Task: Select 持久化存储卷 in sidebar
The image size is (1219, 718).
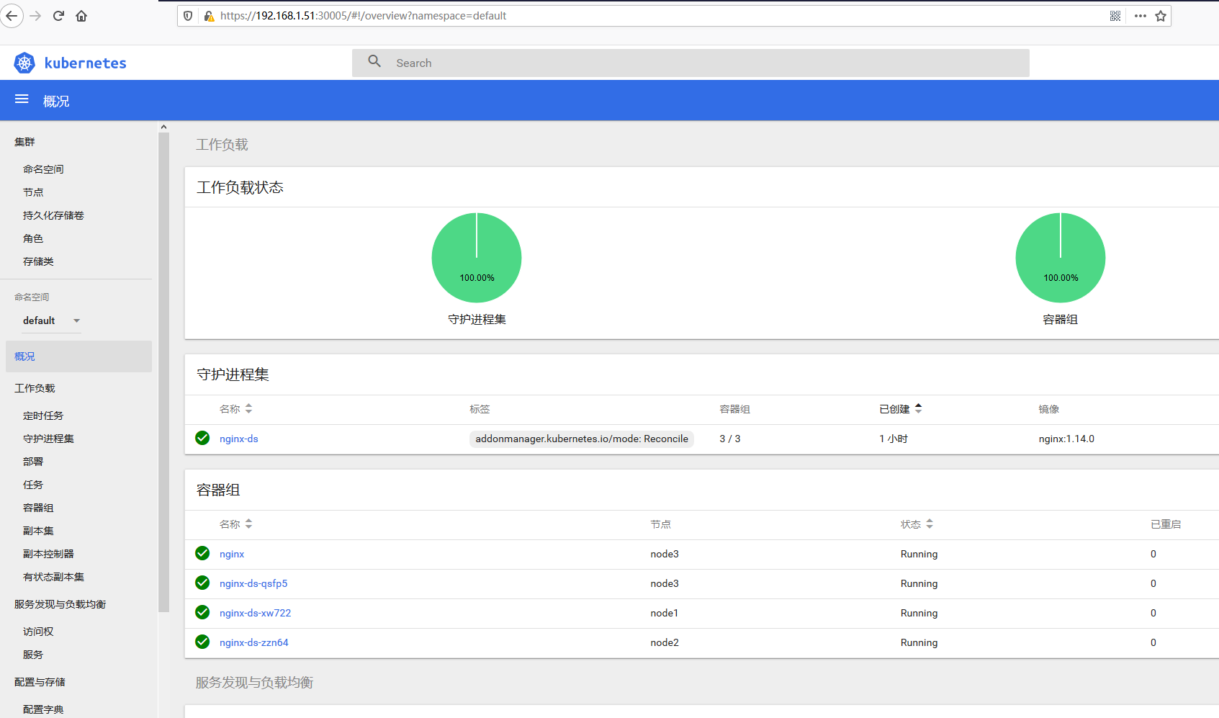Action: (x=53, y=215)
